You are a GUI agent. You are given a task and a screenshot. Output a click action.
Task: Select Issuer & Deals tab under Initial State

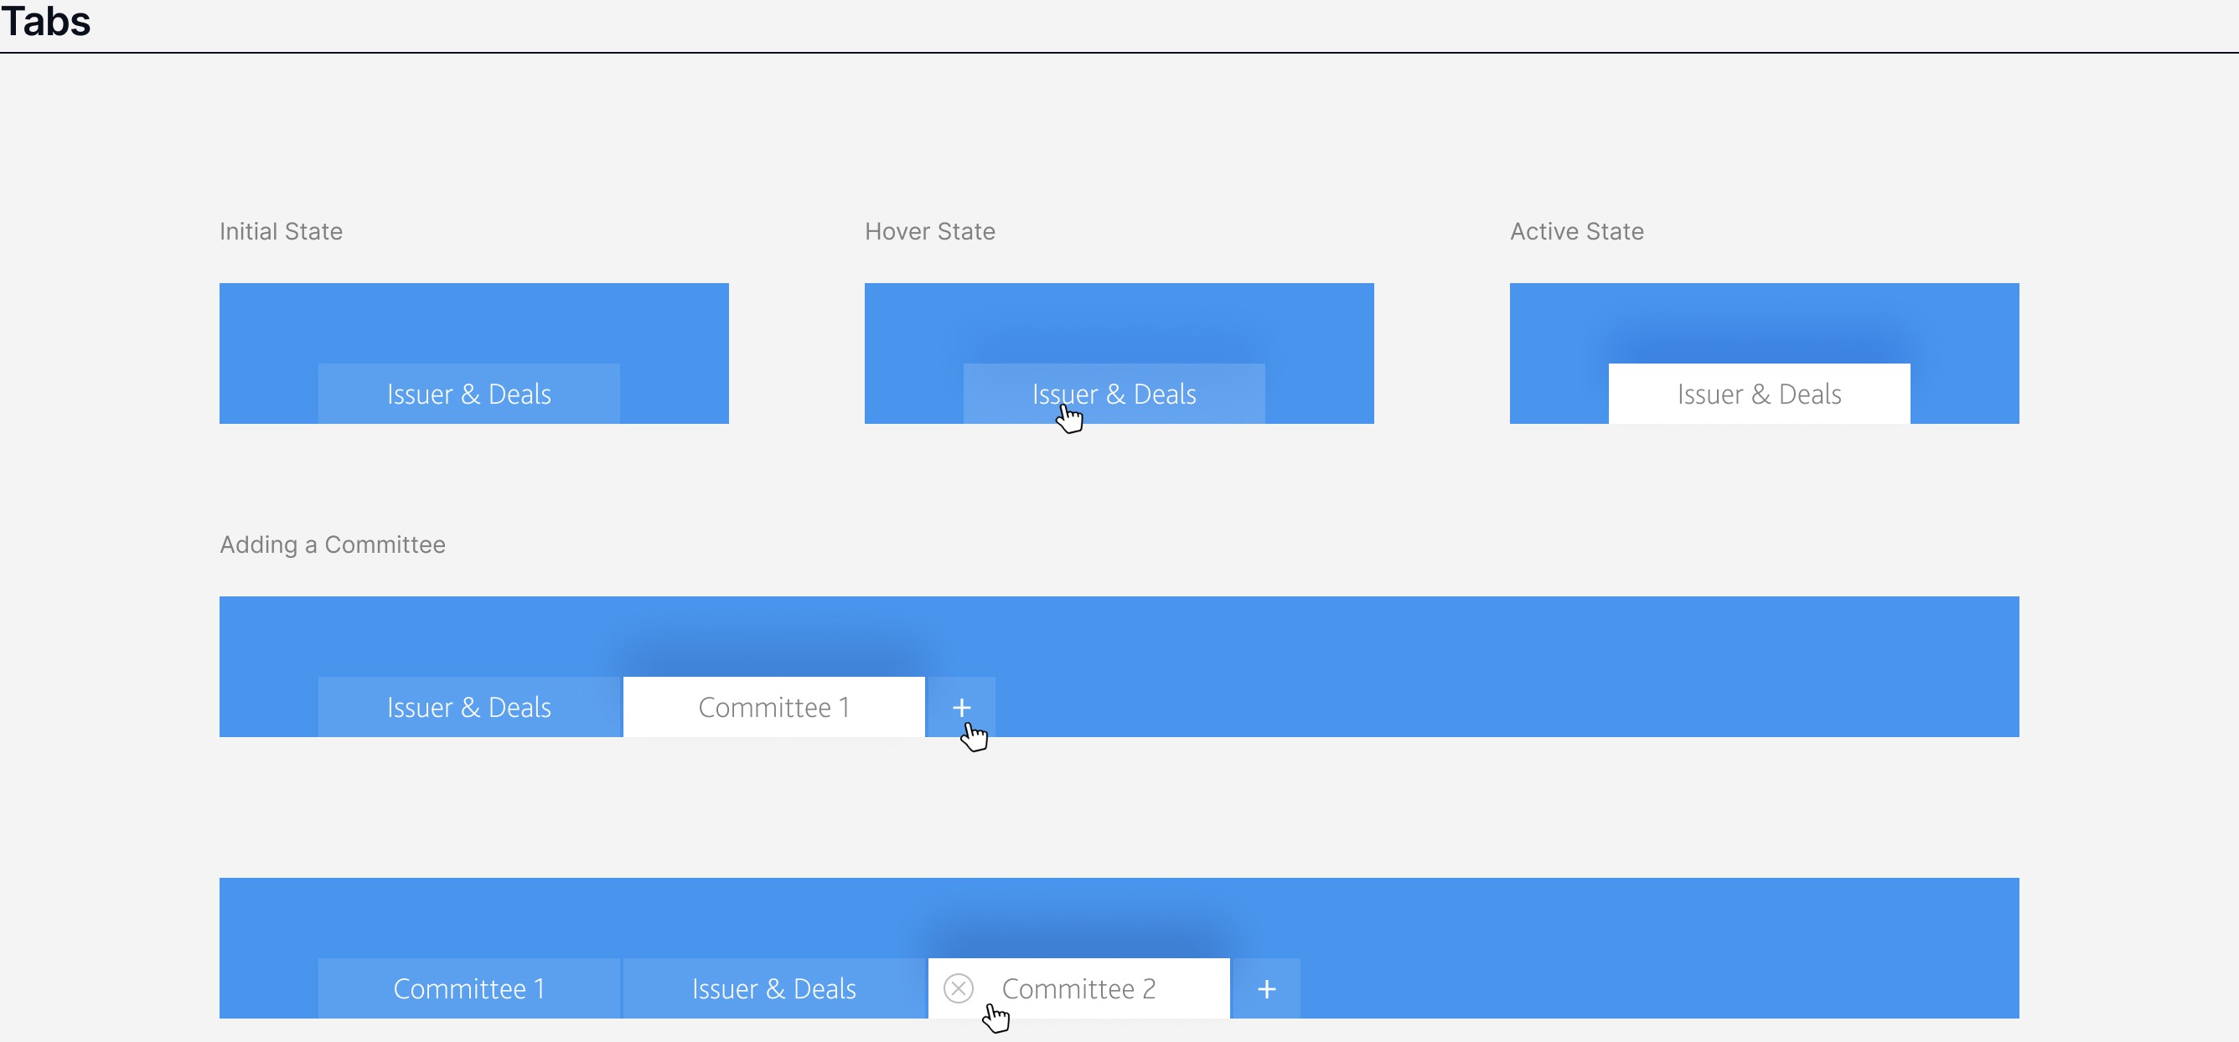468,395
